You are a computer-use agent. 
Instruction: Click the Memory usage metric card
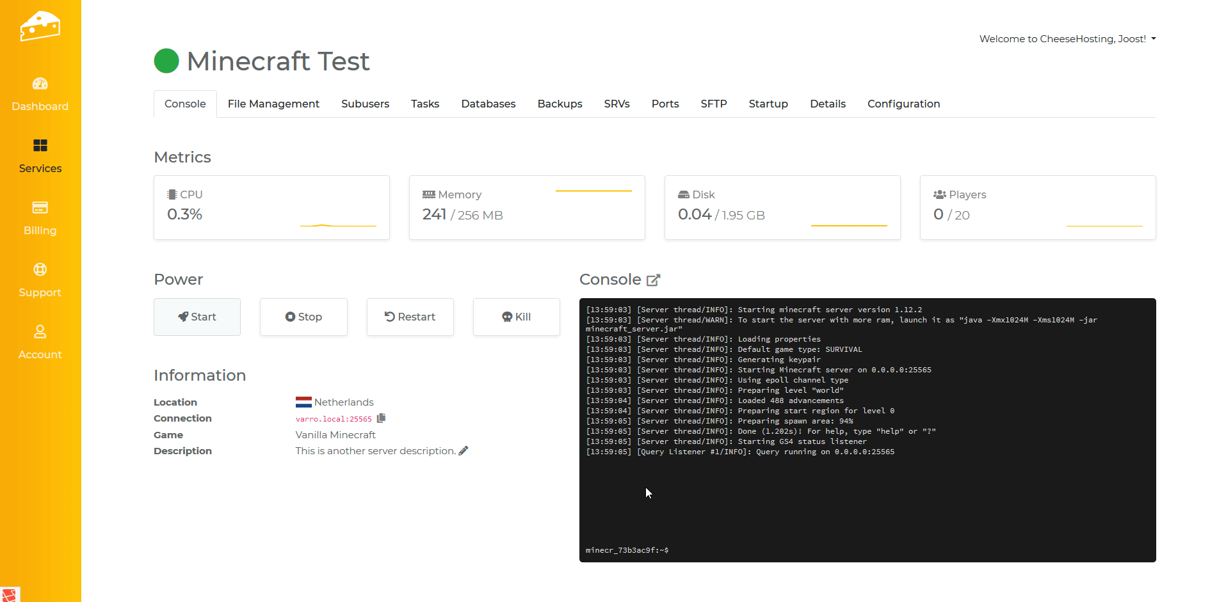tap(526, 208)
